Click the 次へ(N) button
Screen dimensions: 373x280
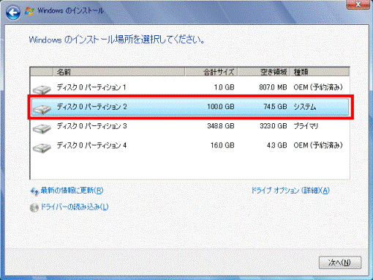pos(340,262)
